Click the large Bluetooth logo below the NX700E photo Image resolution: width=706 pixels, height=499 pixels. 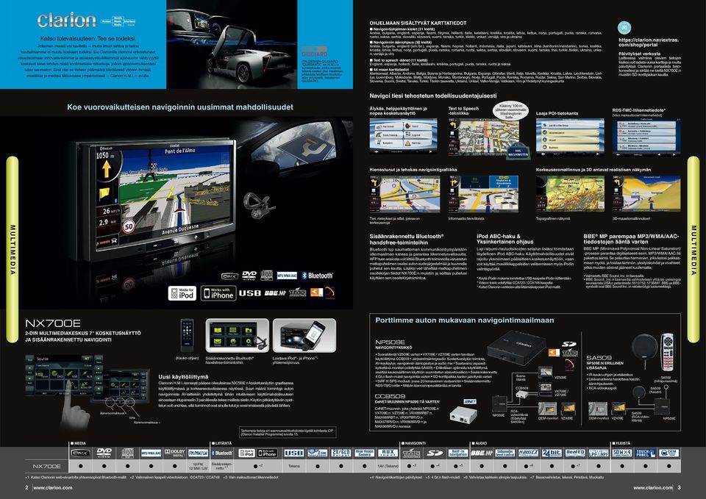[x=318, y=276]
